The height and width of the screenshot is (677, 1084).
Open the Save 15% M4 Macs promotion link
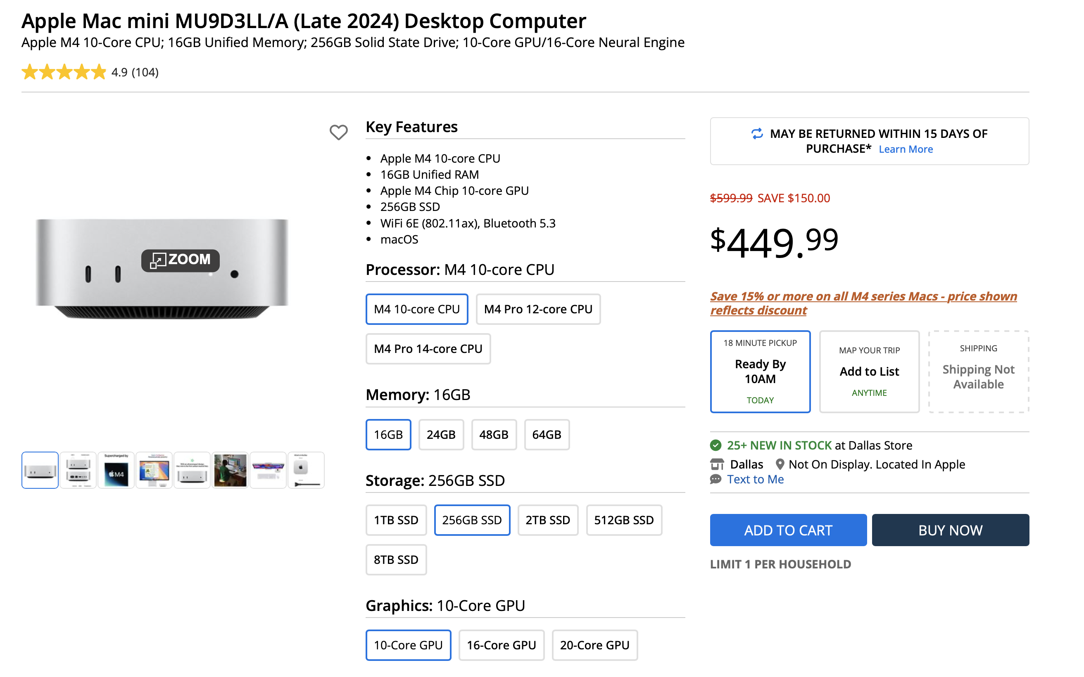tap(863, 303)
